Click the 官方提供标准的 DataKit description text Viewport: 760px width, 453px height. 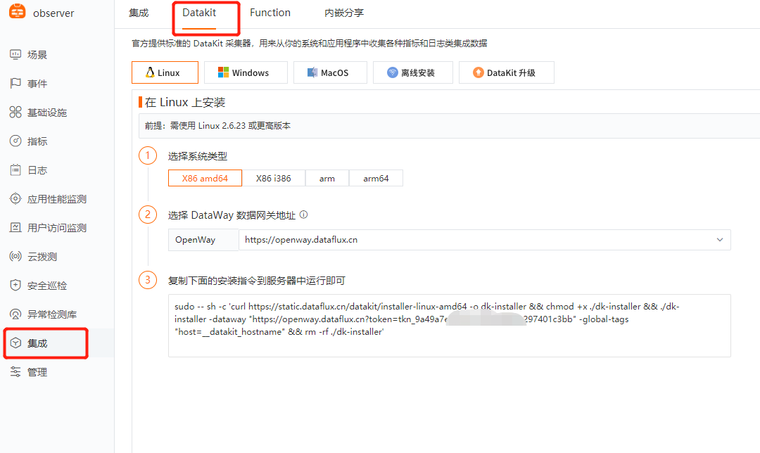click(309, 43)
